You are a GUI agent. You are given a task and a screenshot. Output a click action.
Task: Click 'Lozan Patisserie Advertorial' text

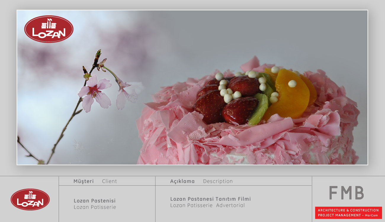tap(207, 205)
